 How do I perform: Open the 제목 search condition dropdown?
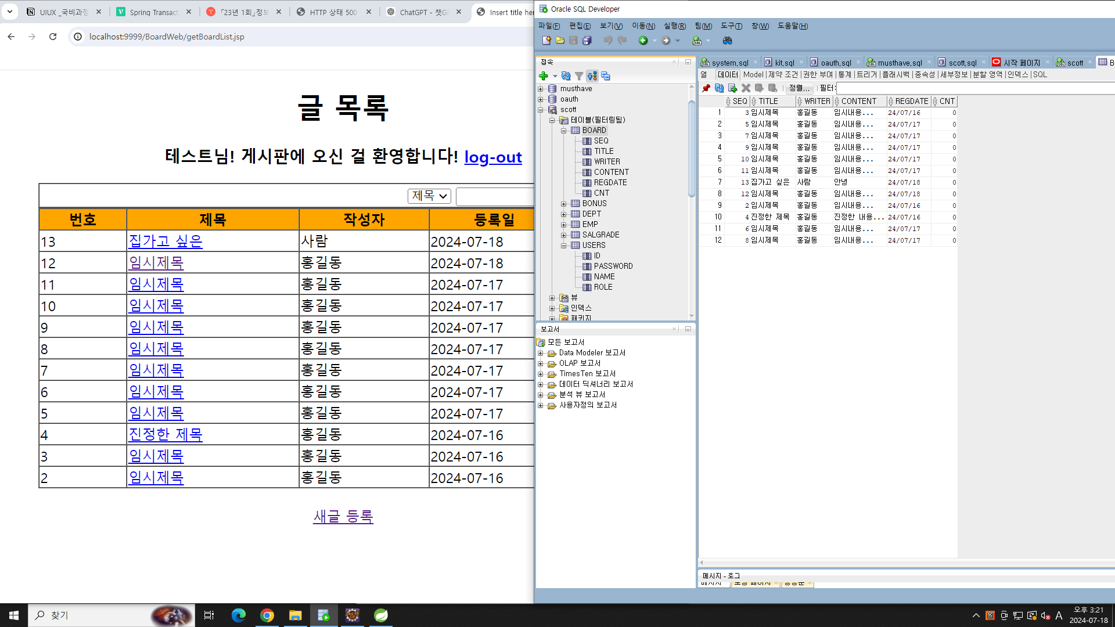pos(429,196)
